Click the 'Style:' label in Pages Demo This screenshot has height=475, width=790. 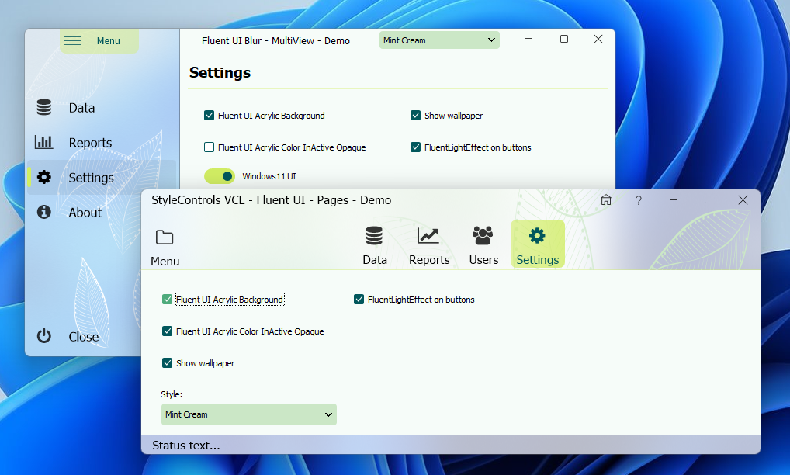pyautogui.click(x=172, y=394)
